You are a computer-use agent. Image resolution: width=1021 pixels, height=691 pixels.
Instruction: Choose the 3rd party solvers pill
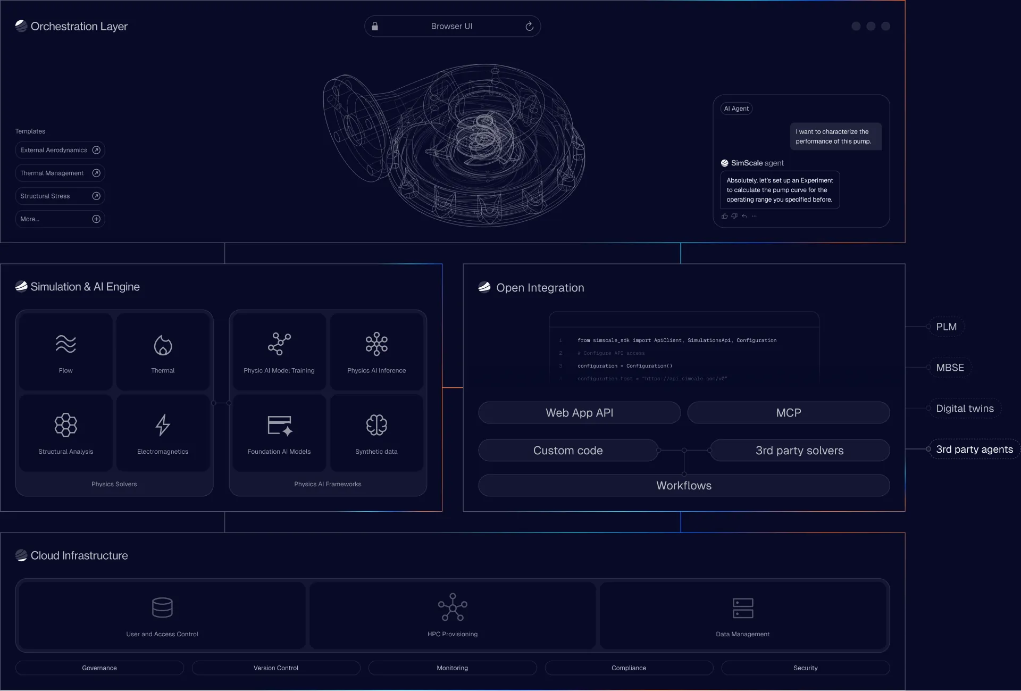point(800,451)
